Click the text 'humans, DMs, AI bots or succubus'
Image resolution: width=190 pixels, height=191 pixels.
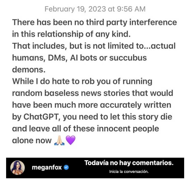pos(79,57)
